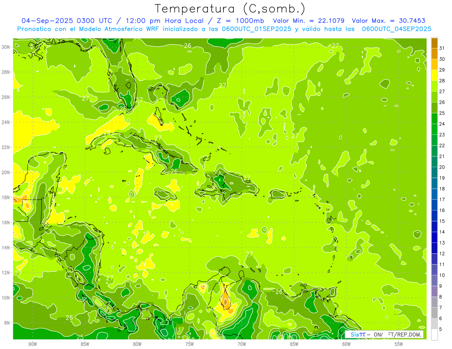Pick the lime legend band between 27 and 28
This screenshot has width=452, height=349.
434,86
